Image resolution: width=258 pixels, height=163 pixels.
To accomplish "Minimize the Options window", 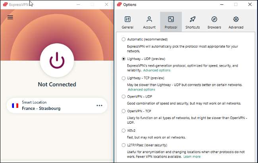I will pyautogui.click(x=222, y=4).
